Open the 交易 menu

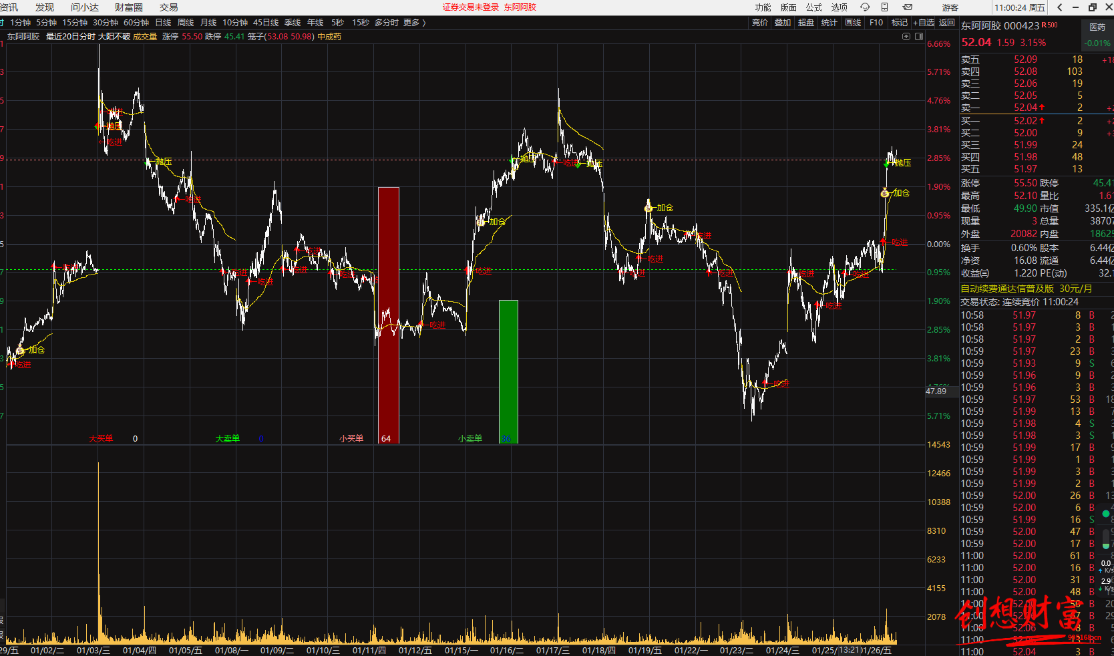tap(169, 7)
